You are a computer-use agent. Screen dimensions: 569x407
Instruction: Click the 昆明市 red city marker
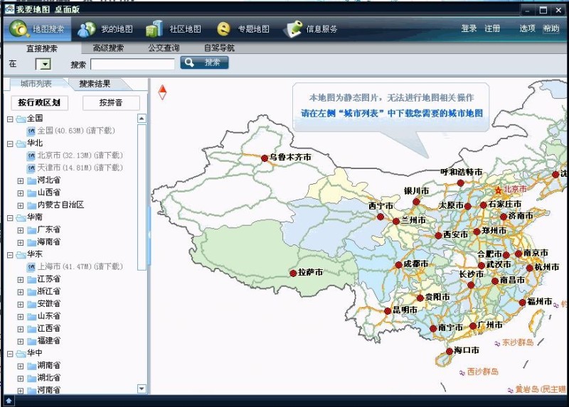tap(388, 311)
